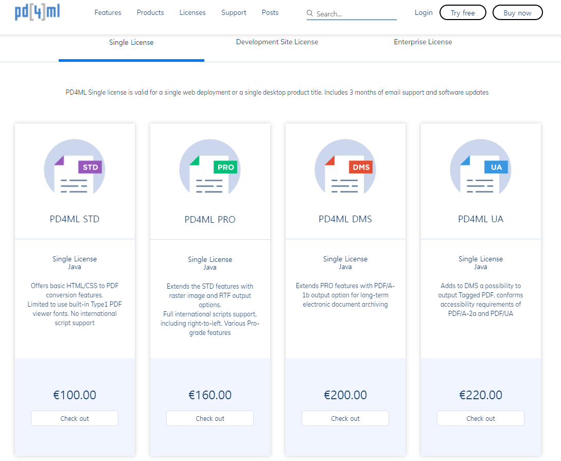Click the €200.00 price
561x461 pixels.
(x=345, y=395)
